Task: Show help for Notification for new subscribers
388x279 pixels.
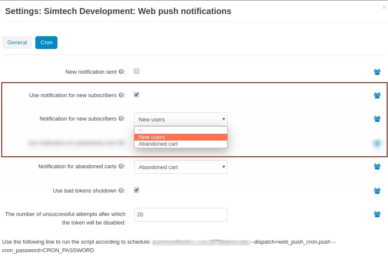Action: (121, 118)
